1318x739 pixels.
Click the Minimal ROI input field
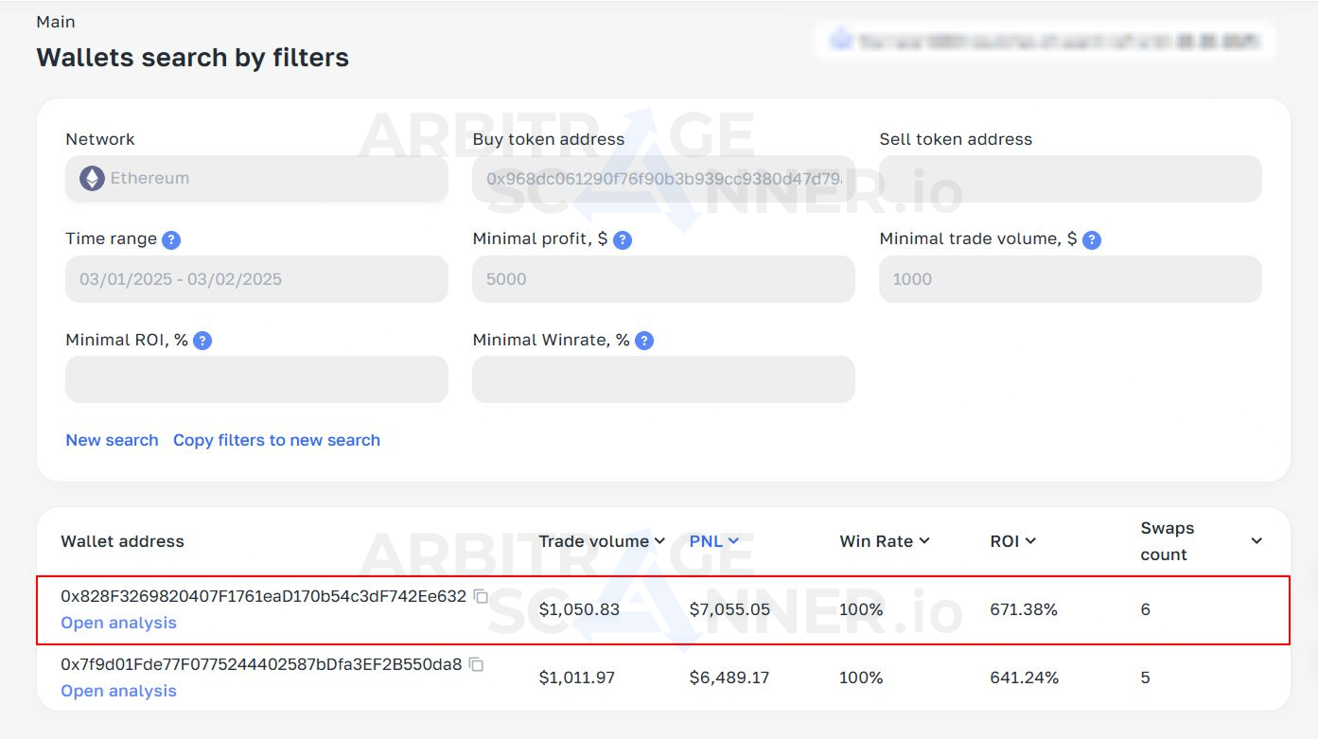pos(256,379)
